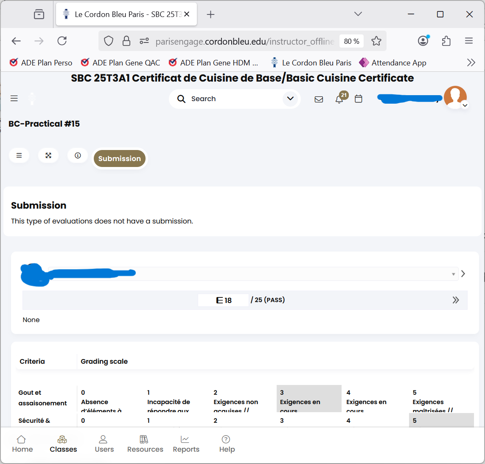The image size is (485, 464).
Task: Bookmark this page with star
Action: pyautogui.click(x=376, y=41)
